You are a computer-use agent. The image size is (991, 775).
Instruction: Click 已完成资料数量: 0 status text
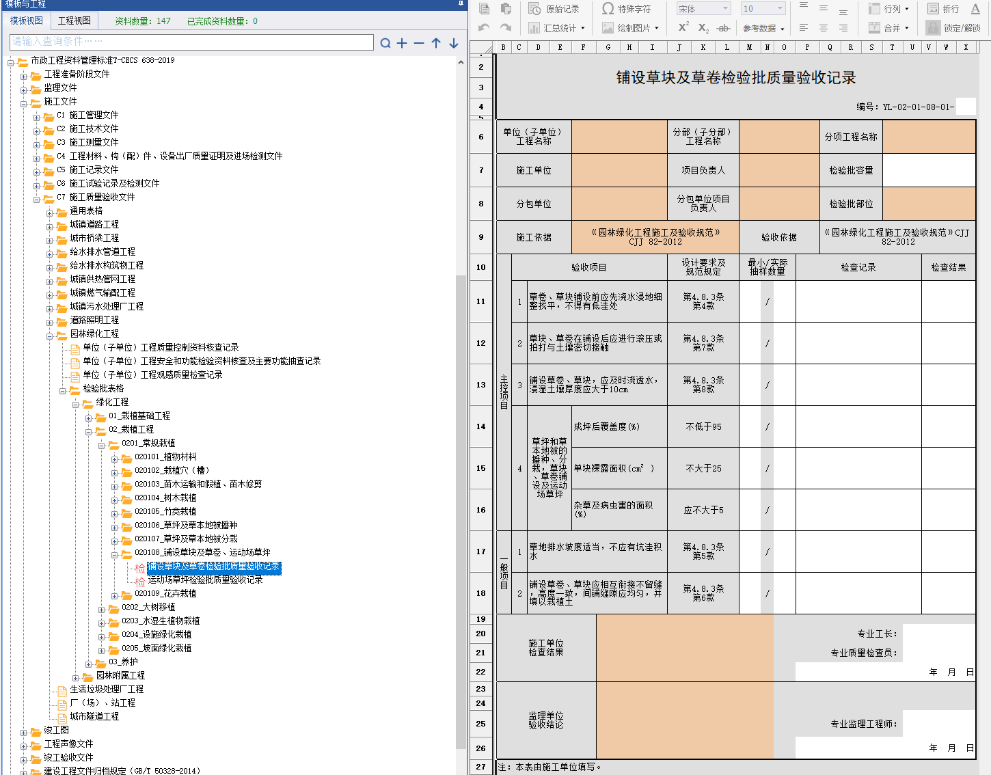pyautogui.click(x=222, y=21)
